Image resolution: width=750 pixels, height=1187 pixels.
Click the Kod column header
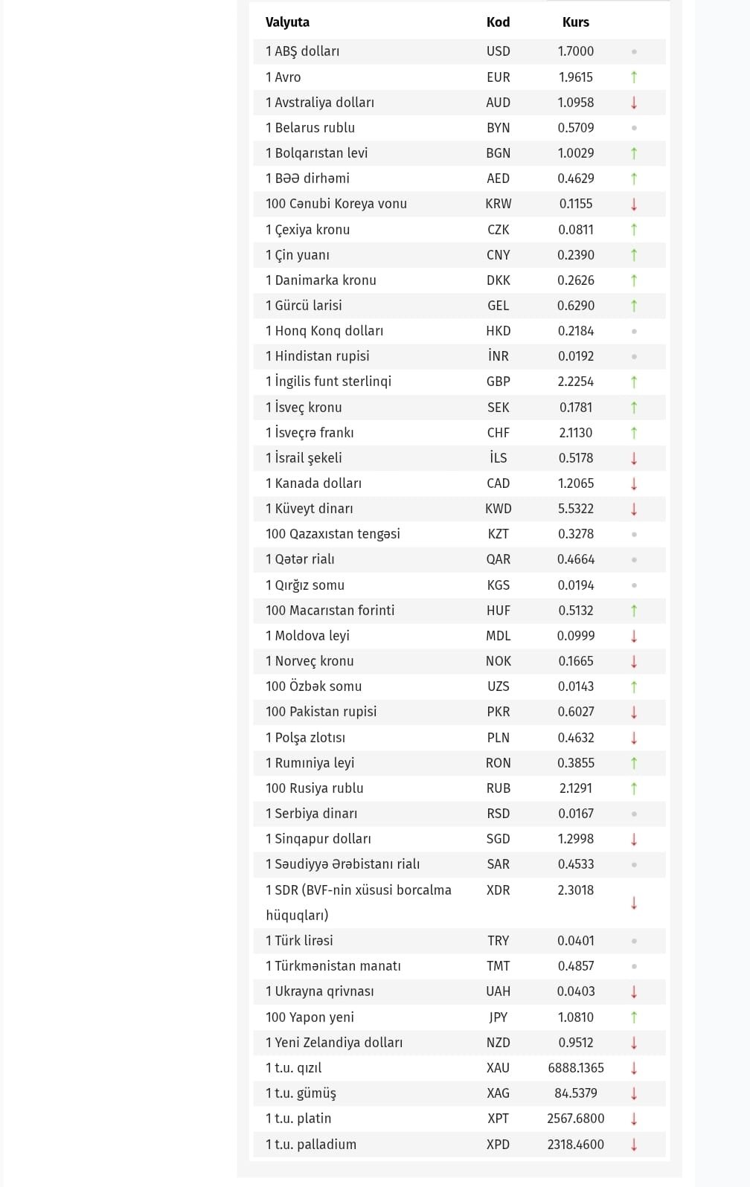pos(498,22)
